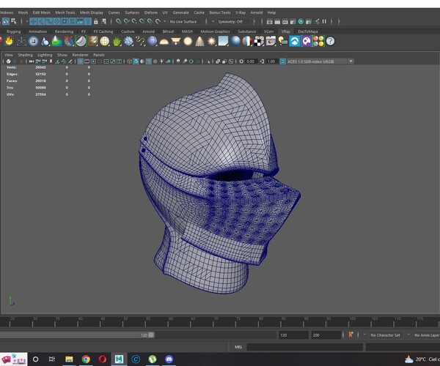Open the No Character Set dropdown

pyautogui.click(x=385, y=335)
